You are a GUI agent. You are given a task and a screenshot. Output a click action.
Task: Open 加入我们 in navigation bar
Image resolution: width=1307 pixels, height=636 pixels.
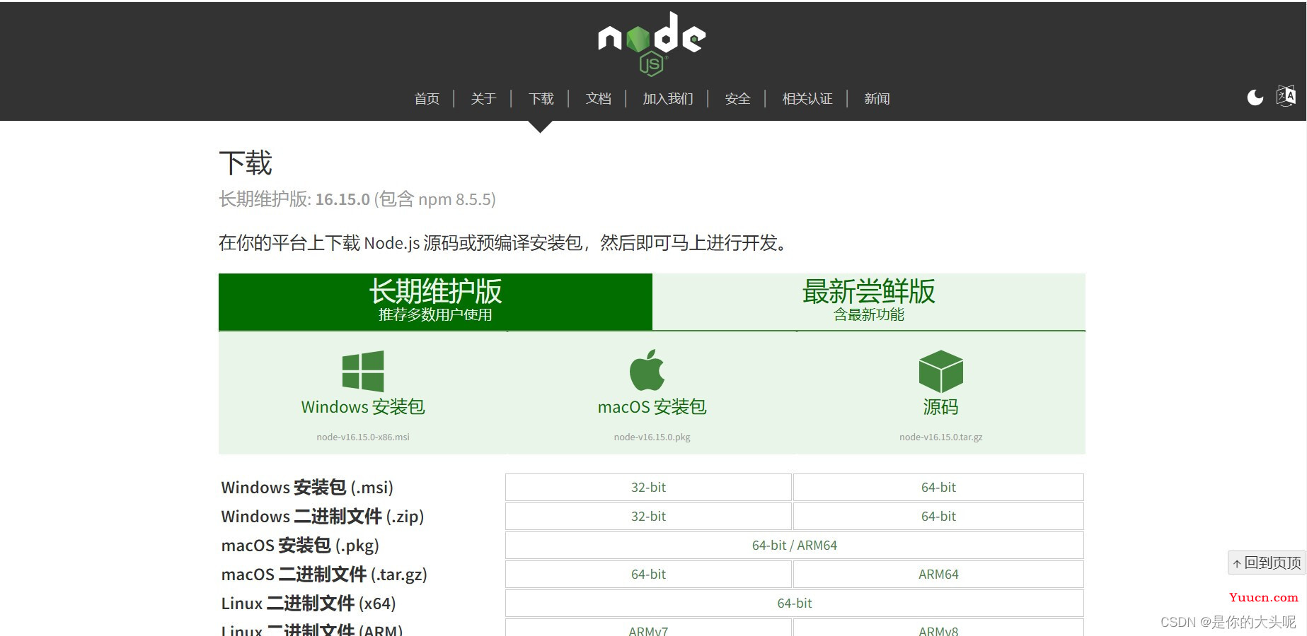[668, 99]
